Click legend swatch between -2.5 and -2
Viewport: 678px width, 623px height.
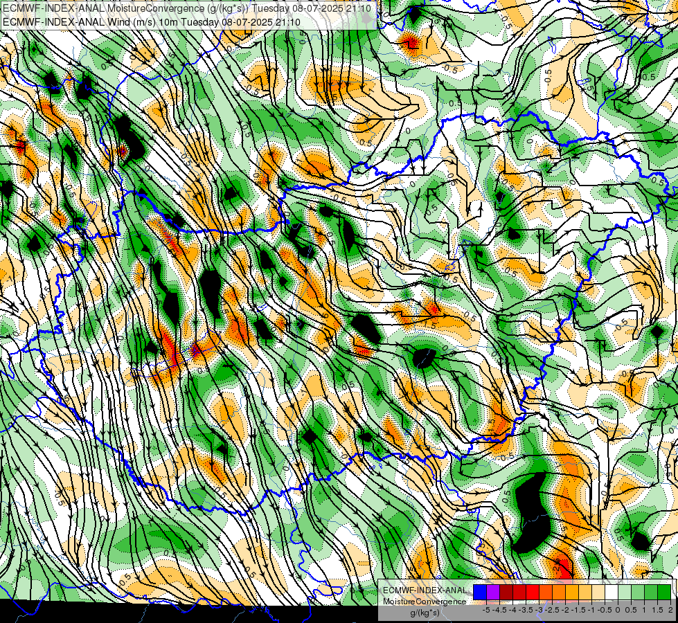pos(559,593)
